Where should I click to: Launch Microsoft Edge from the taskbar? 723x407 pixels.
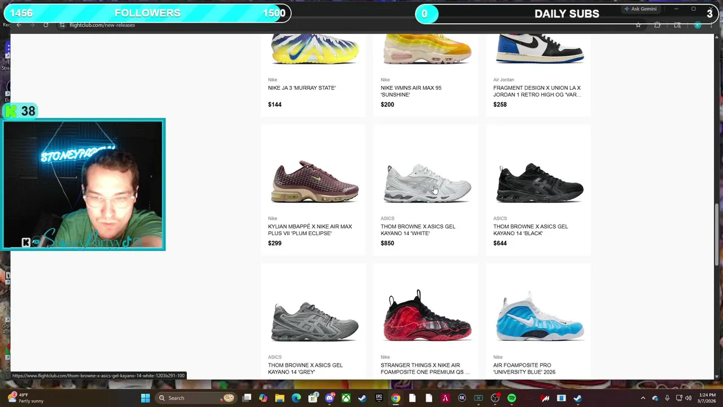click(x=296, y=398)
